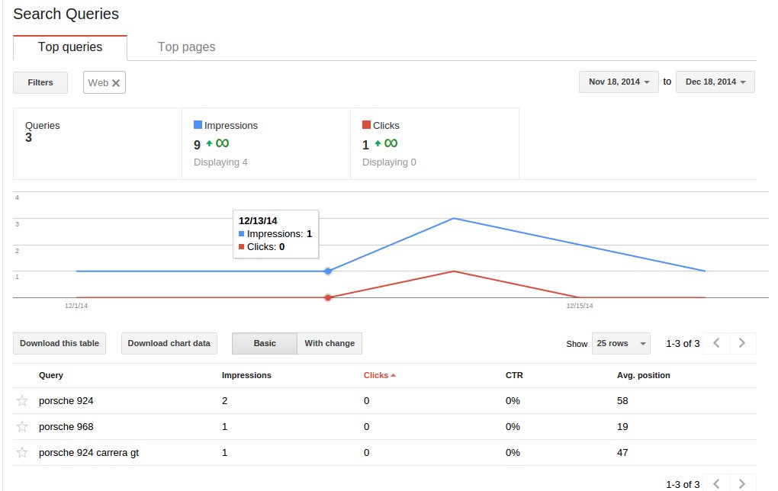Screen dimensions: 778x491
Task: Star the porsche 968 query
Action: [22, 427]
